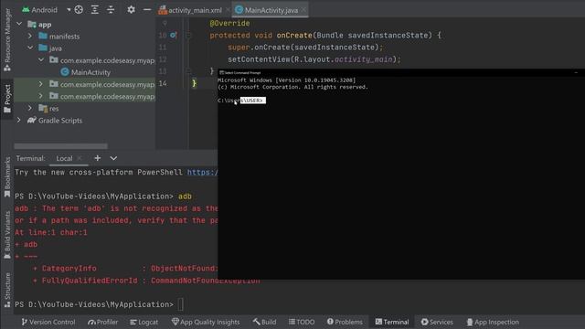Open App Inspection tool window

tap(493, 322)
